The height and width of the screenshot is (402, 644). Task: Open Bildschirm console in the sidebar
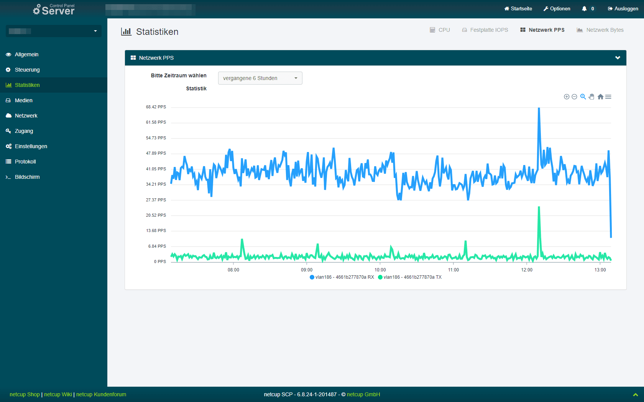[x=27, y=177]
